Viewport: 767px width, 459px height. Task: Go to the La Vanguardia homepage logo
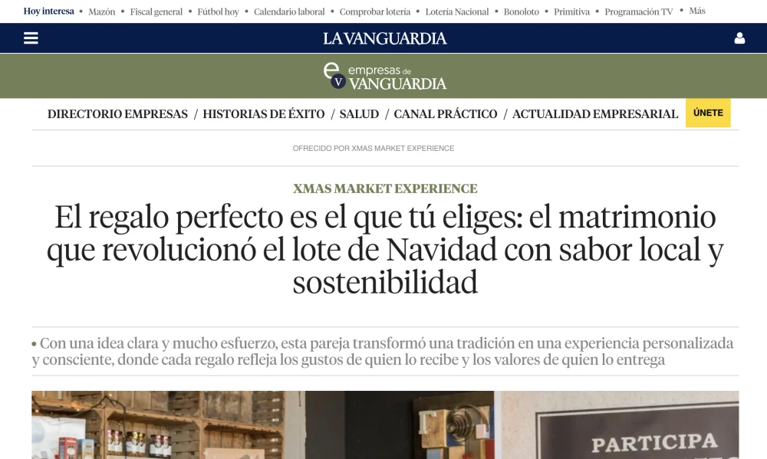coord(384,38)
